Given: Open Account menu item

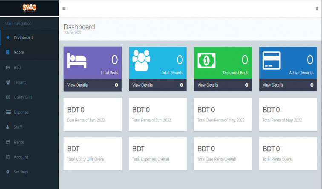Looking at the screenshot, I should tap(29, 157).
